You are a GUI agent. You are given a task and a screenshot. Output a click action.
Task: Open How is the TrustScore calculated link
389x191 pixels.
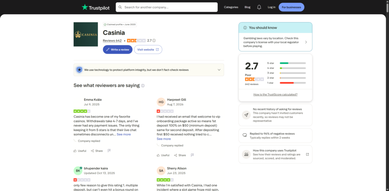point(275,94)
